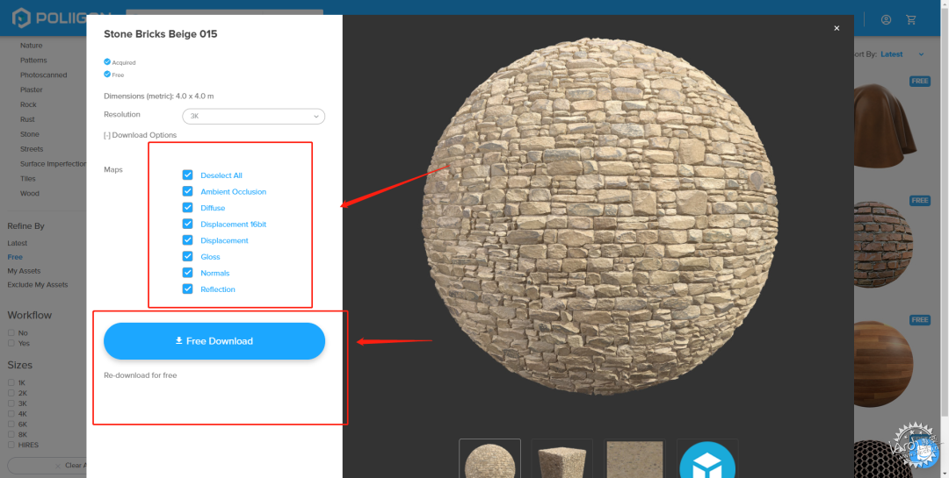949x478 pixels.
Task: Open the Resolution 3K dropdown
Action: [x=254, y=116]
